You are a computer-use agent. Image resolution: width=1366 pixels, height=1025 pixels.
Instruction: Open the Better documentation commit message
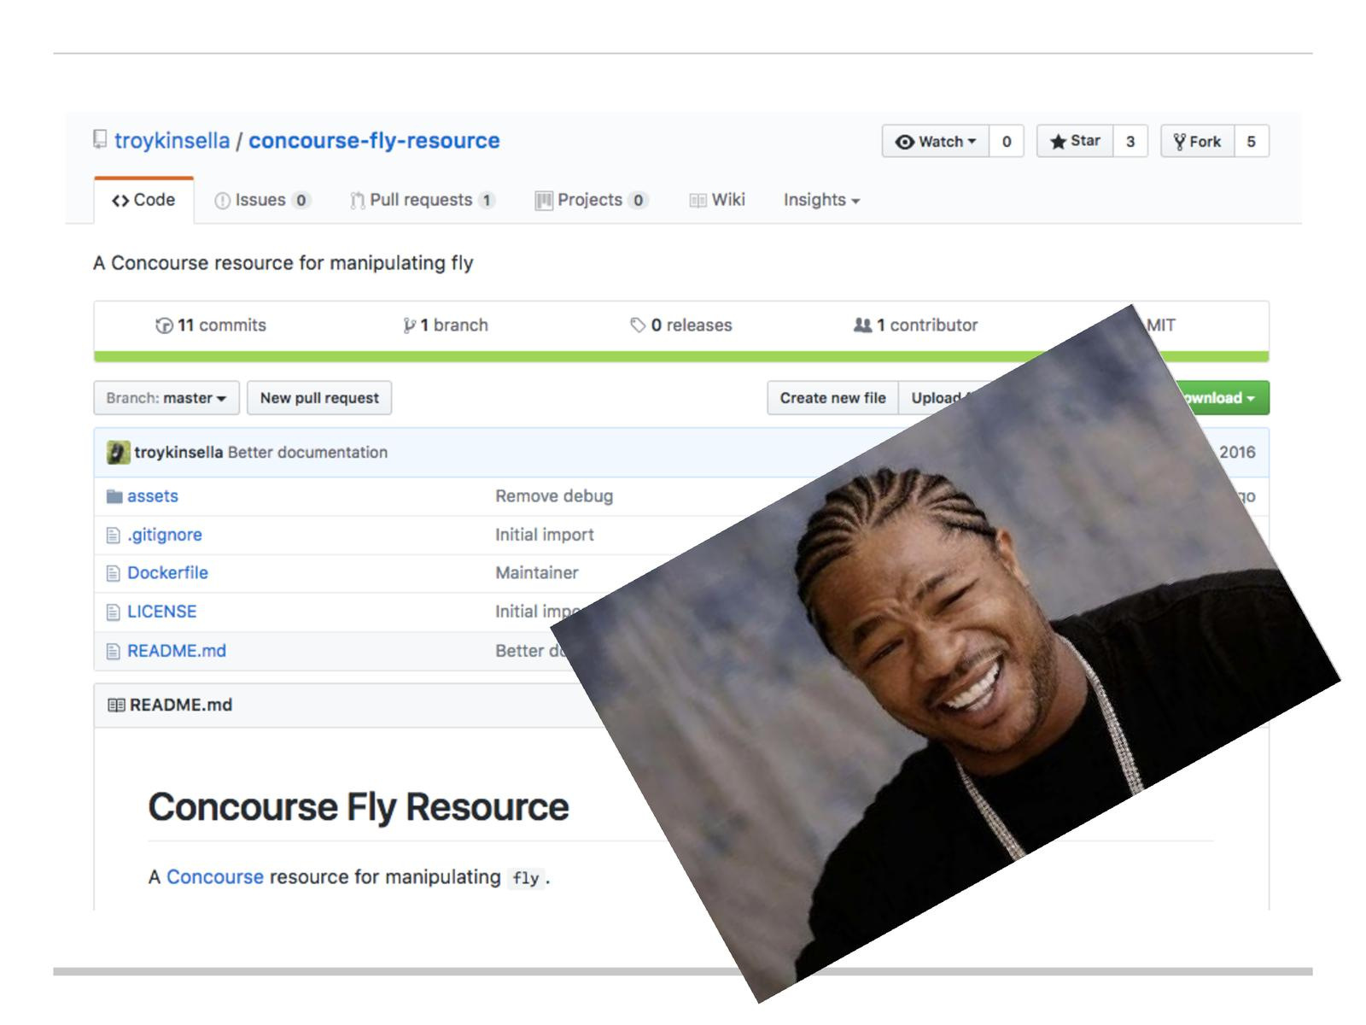click(x=307, y=453)
